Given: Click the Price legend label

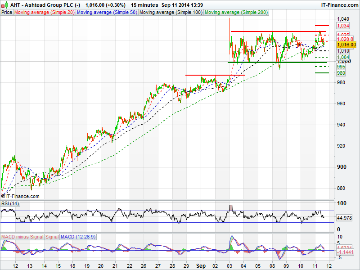Looking at the screenshot, I should (x=7, y=13).
